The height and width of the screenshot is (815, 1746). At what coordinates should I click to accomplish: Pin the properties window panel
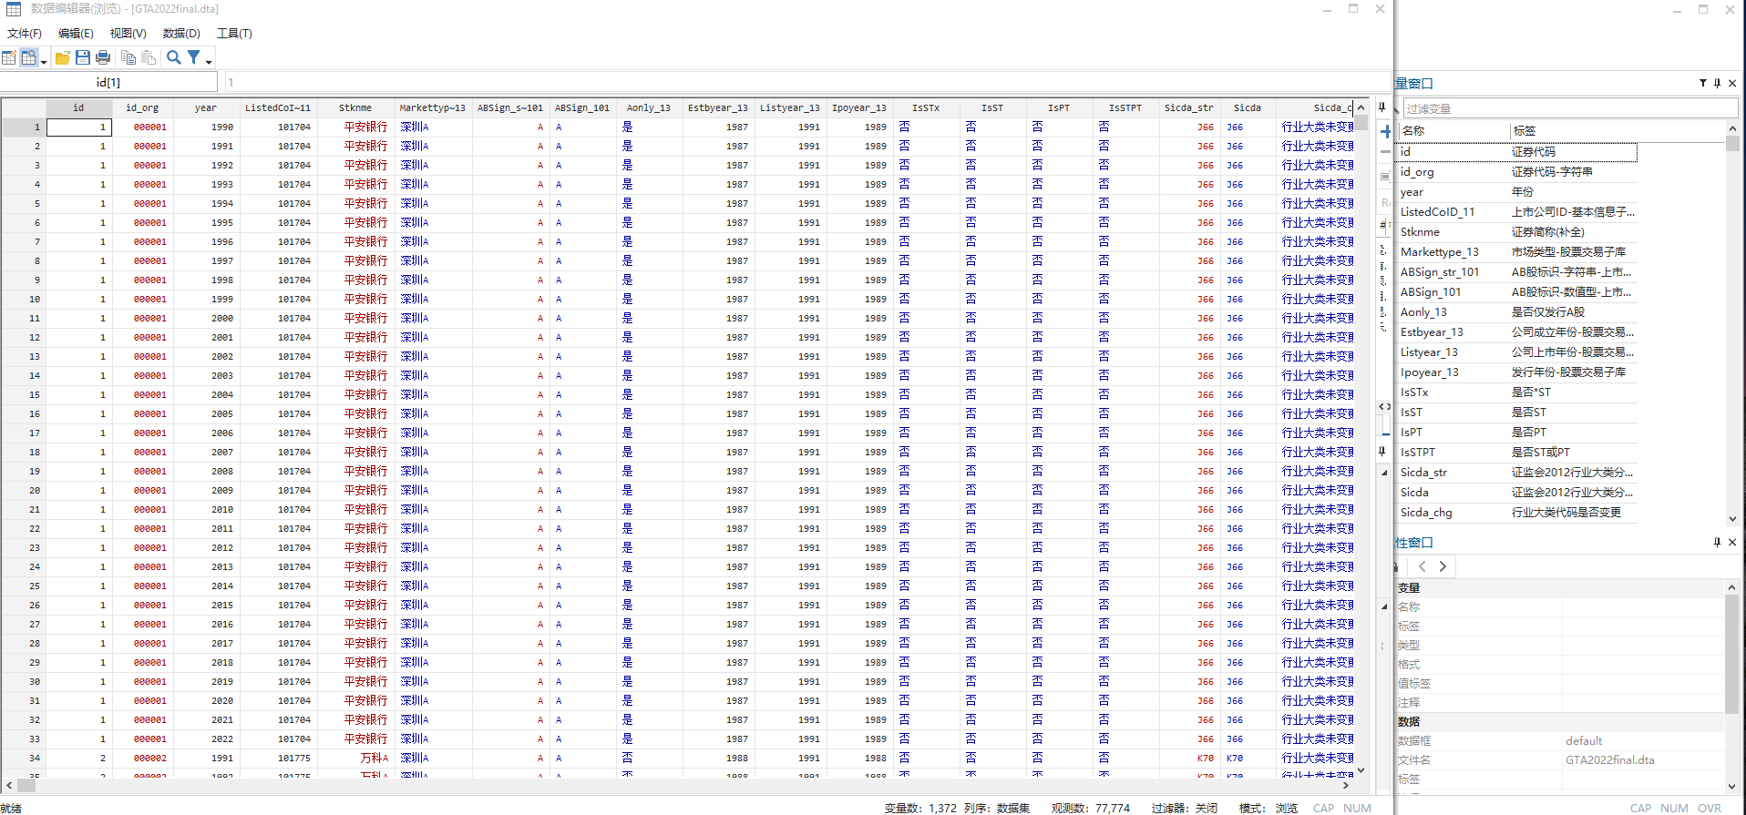[x=1717, y=542]
